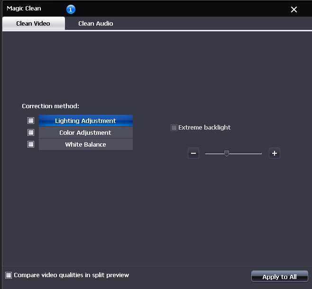The image size is (312, 289).
Task: Check the White Balance checkbox
Action: pyautogui.click(x=31, y=144)
